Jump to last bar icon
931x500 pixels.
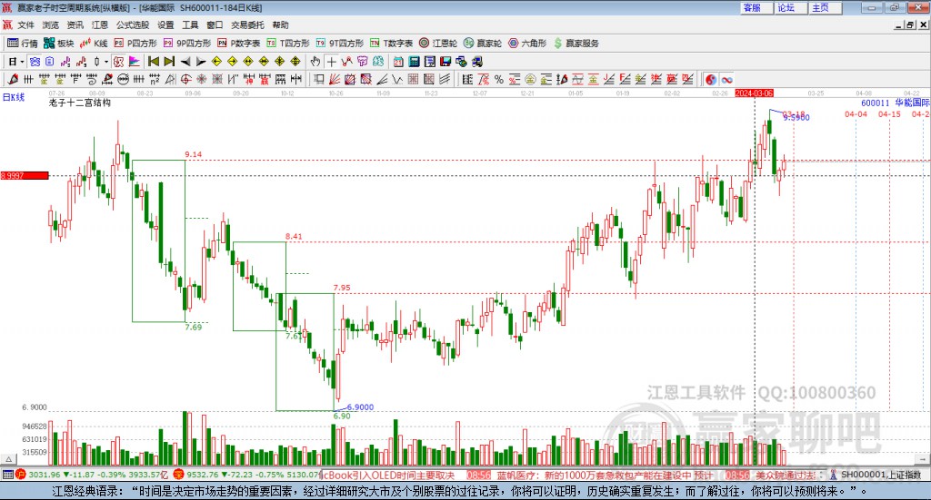tap(169, 62)
